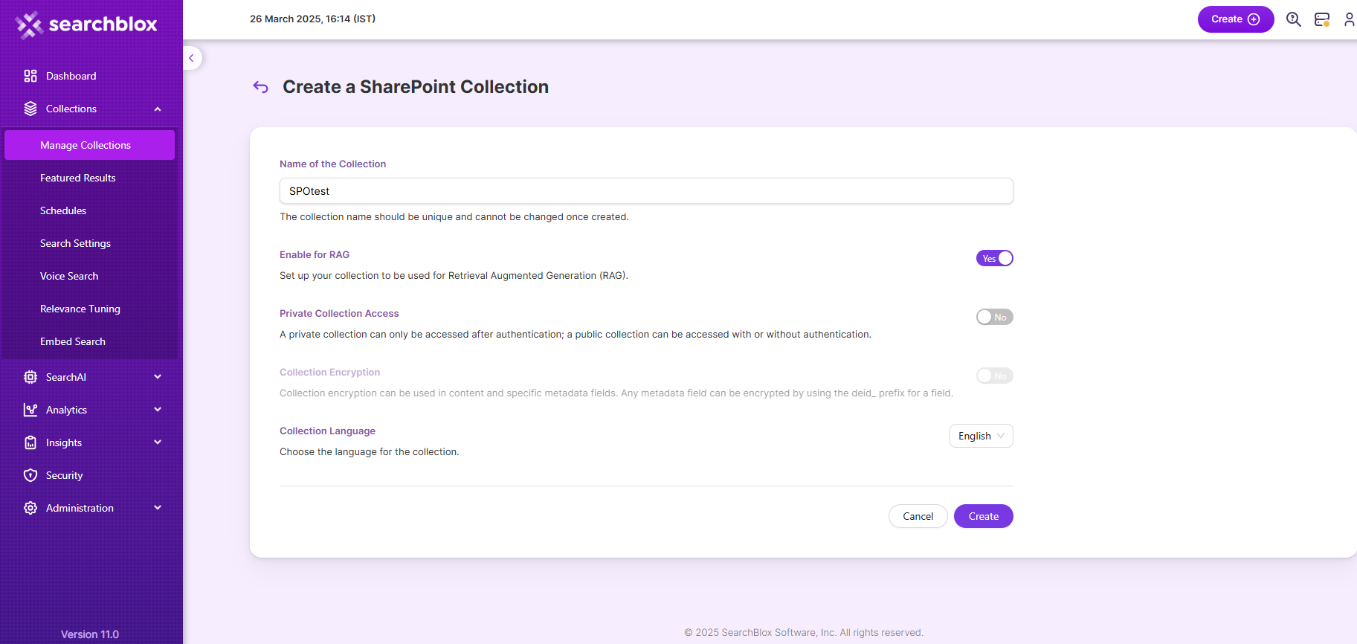1357x644 pixels.
Task: Click the back arrow beside page title
Action: [260, 87]
